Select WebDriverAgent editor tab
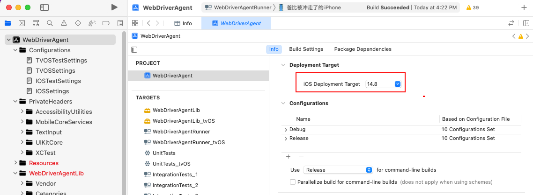The image size is (533, 195). click(x=236, y=23)
